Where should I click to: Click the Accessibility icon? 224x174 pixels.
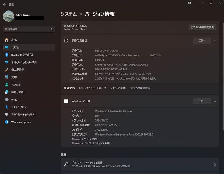click(7, 107)
